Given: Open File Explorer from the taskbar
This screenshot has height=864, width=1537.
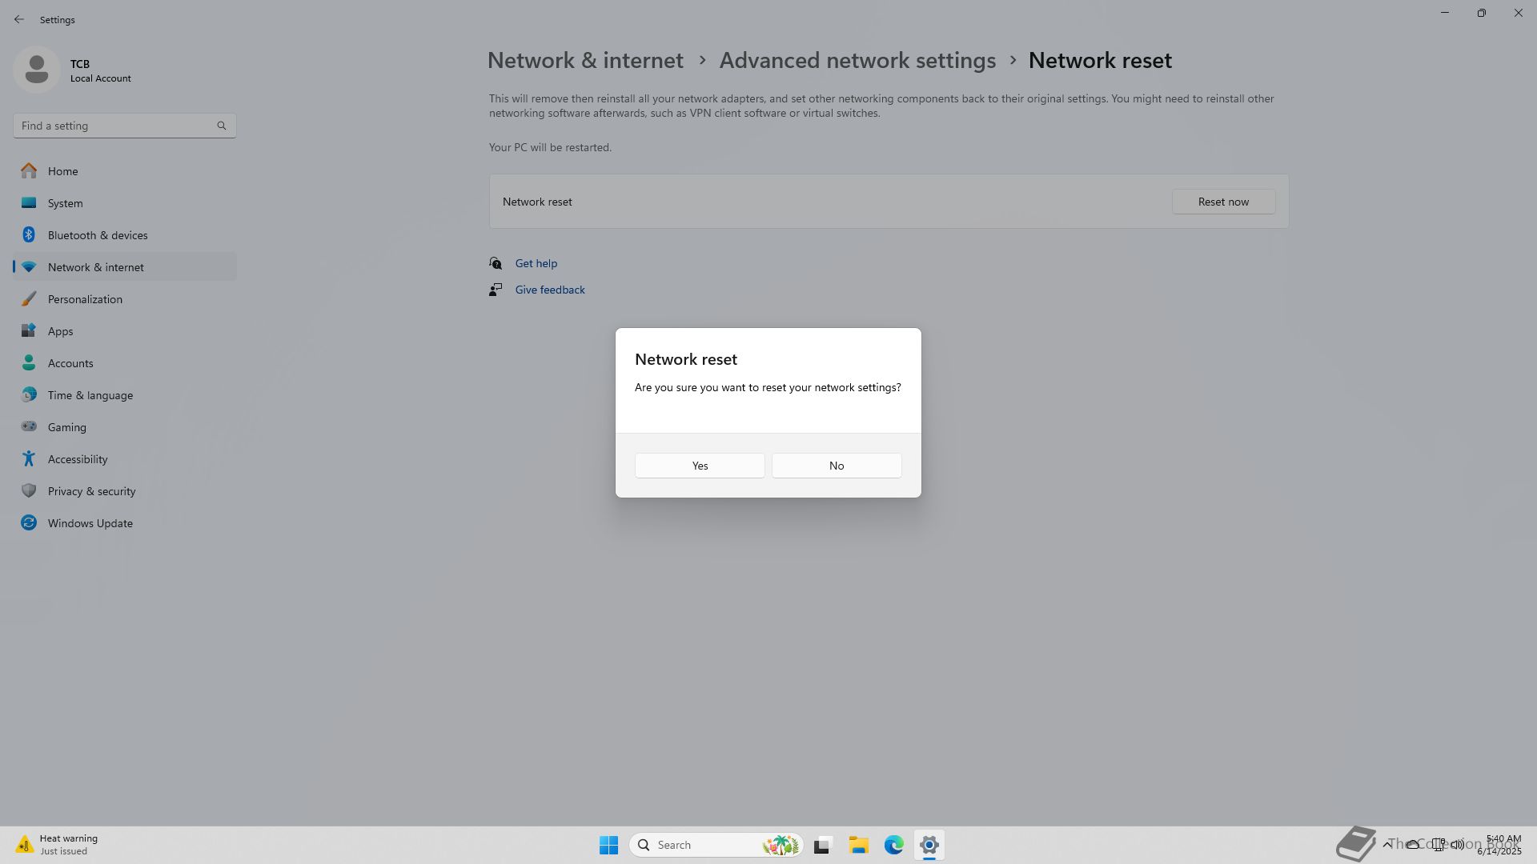Looking at the screenshot, I should pos(858,845).
